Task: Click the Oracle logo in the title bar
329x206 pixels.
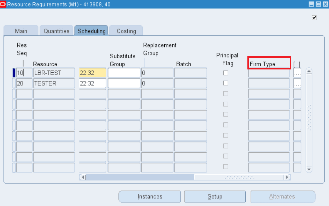Action: (3, 4)
